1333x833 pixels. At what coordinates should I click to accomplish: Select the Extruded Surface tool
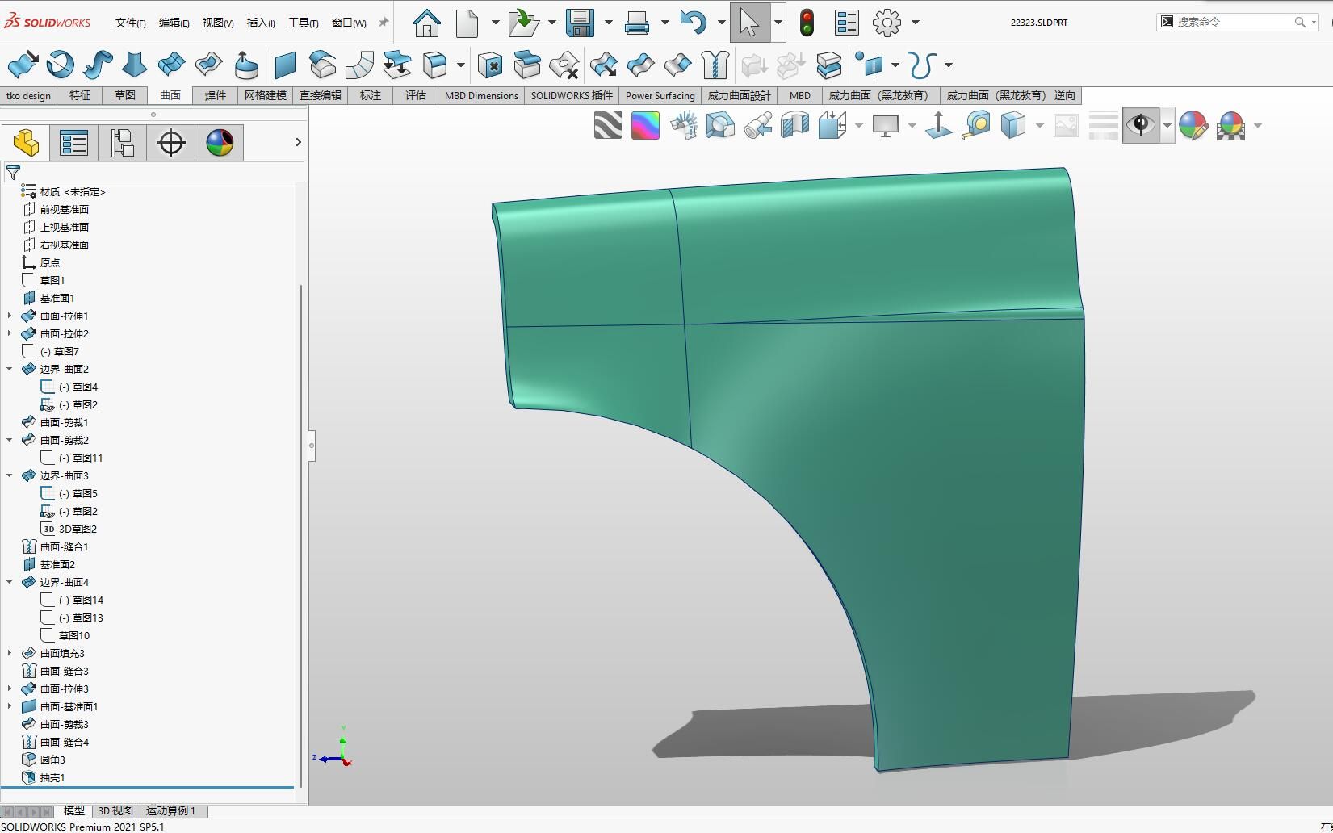pos(22,65)
